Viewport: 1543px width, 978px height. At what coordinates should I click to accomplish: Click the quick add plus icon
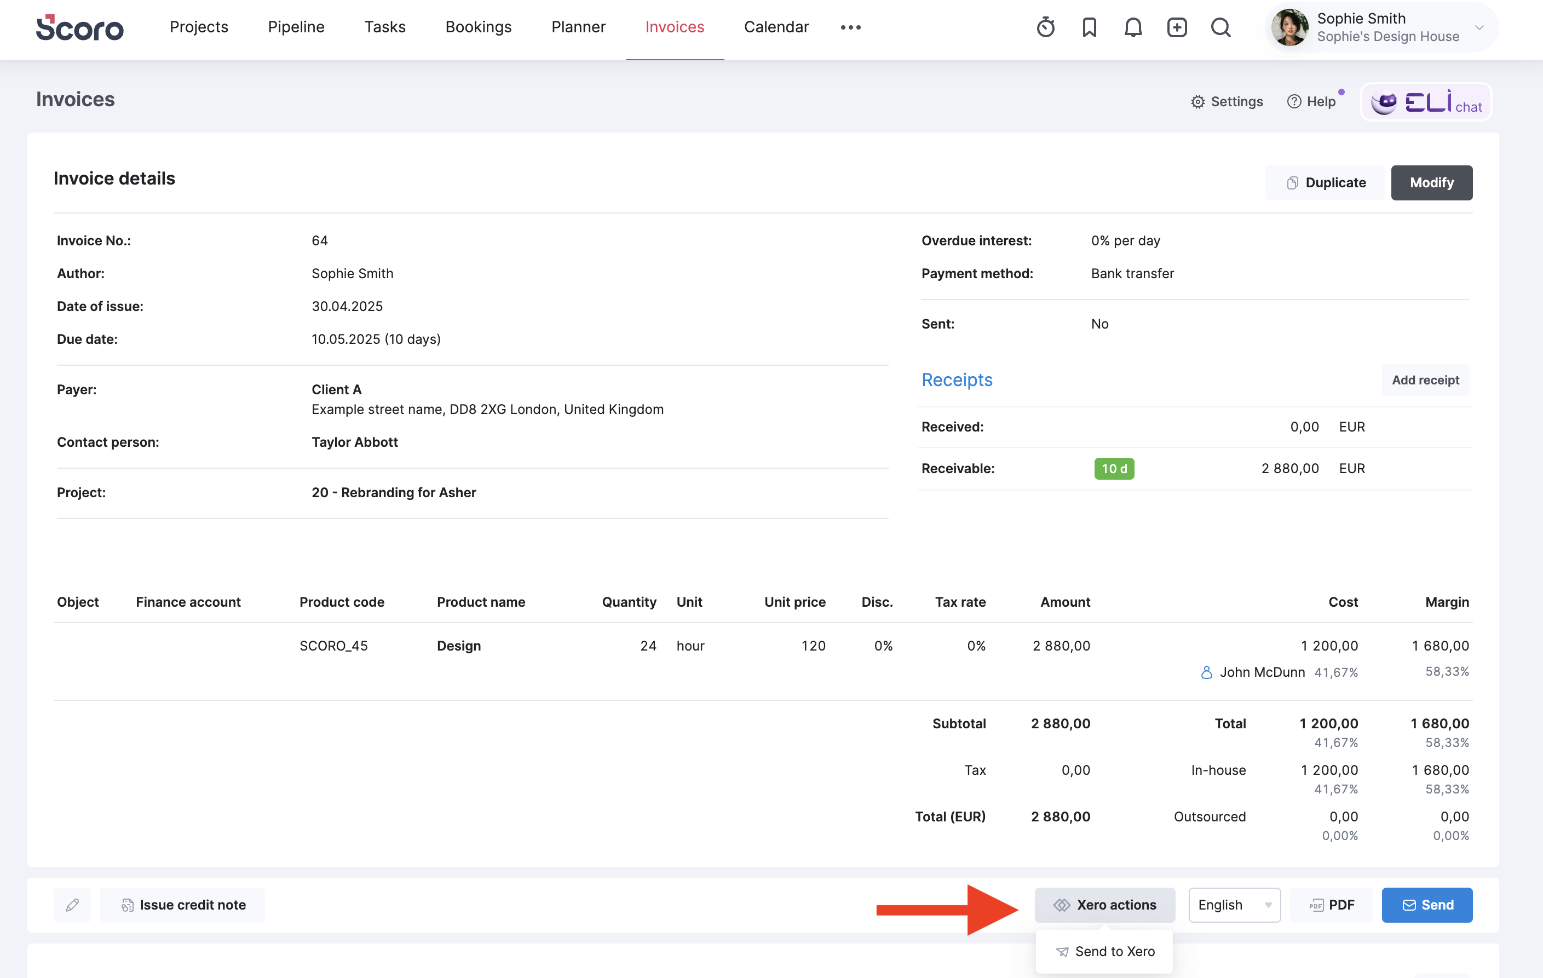(1177, 27)
